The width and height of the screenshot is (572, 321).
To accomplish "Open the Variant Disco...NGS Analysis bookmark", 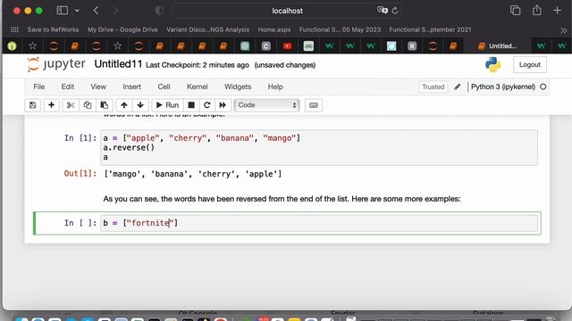I will (208, 29).
